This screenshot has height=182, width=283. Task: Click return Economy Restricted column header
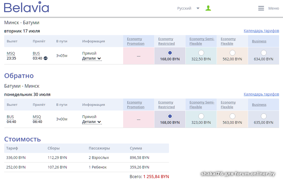(x=166, y=105)
